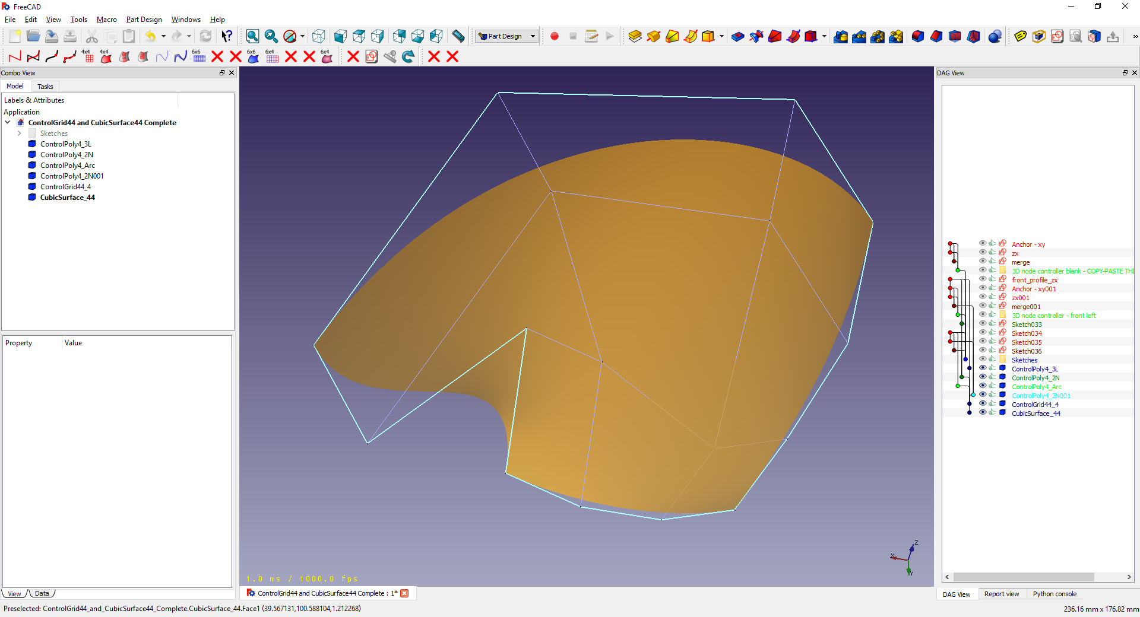Expand hidden toolbar items chevron
This screenshot has width=1140, height=617.
click(x=1135, y=36)
